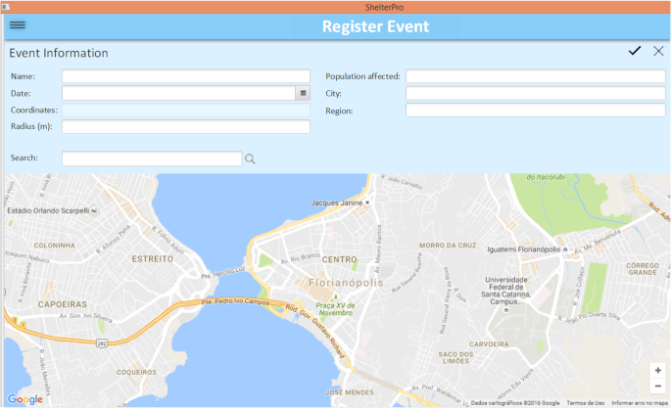Confirm event with the checkmark icon
The height and width of the screenshot is (408, 671).
coord(634,51)
